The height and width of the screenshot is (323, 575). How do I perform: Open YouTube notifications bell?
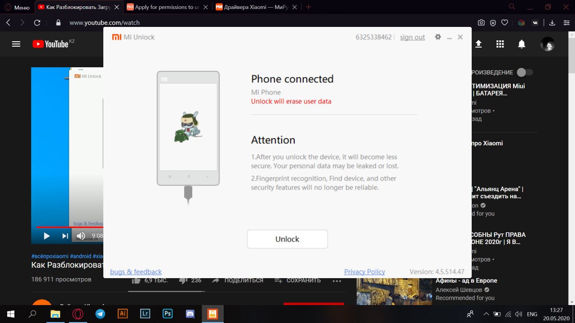(x=522, y=44)
